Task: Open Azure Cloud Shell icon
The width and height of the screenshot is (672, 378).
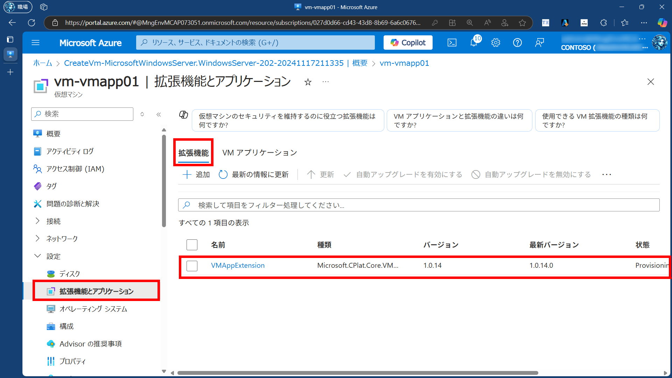Action: click(x=452, y=43)
